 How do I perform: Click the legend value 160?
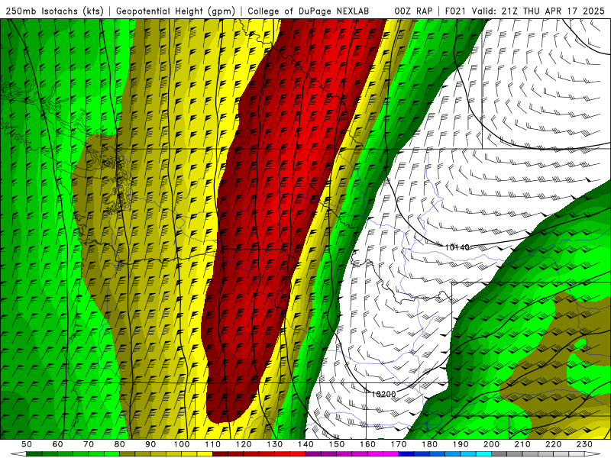pyautogui.click(x=368, y=444)
